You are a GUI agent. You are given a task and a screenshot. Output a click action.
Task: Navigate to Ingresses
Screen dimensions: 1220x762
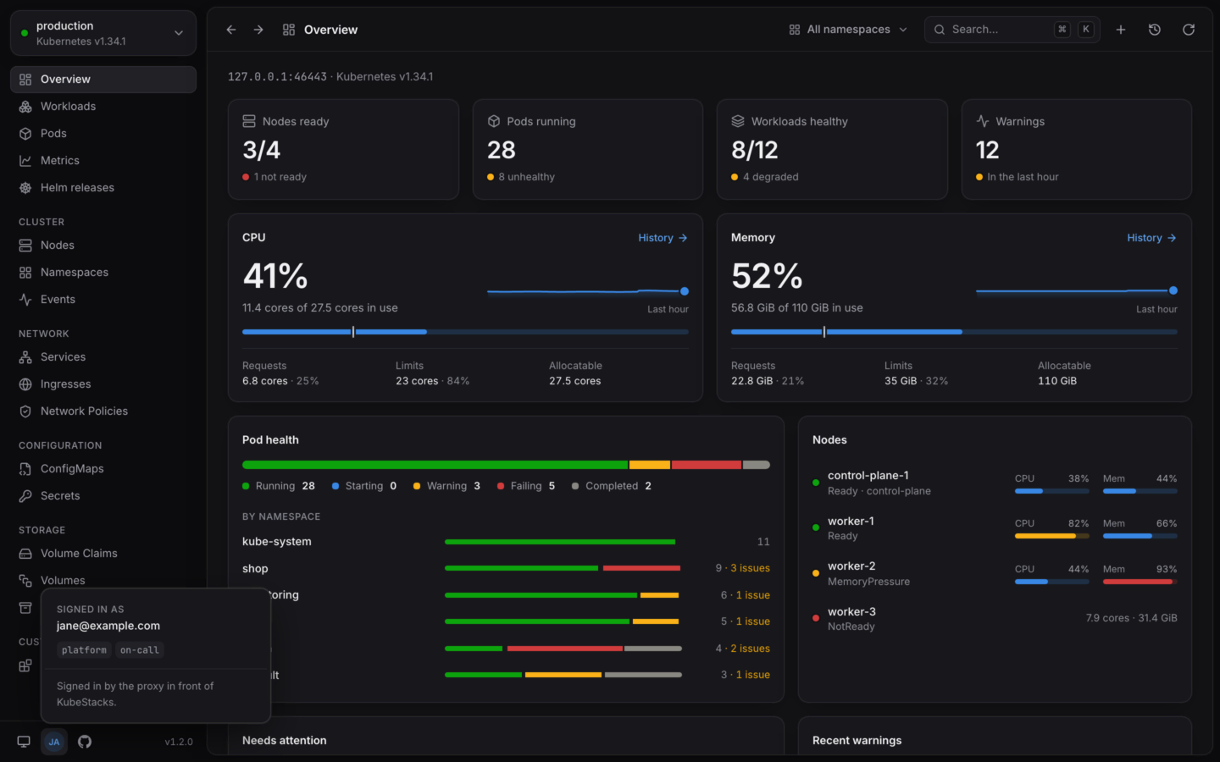pos(103,384)
